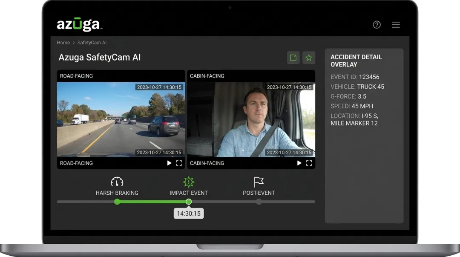The height and width of the screenshot is (257, 460).
Task: Click the Azuga SafetyCam AI page title
Action: click(99, 57)
